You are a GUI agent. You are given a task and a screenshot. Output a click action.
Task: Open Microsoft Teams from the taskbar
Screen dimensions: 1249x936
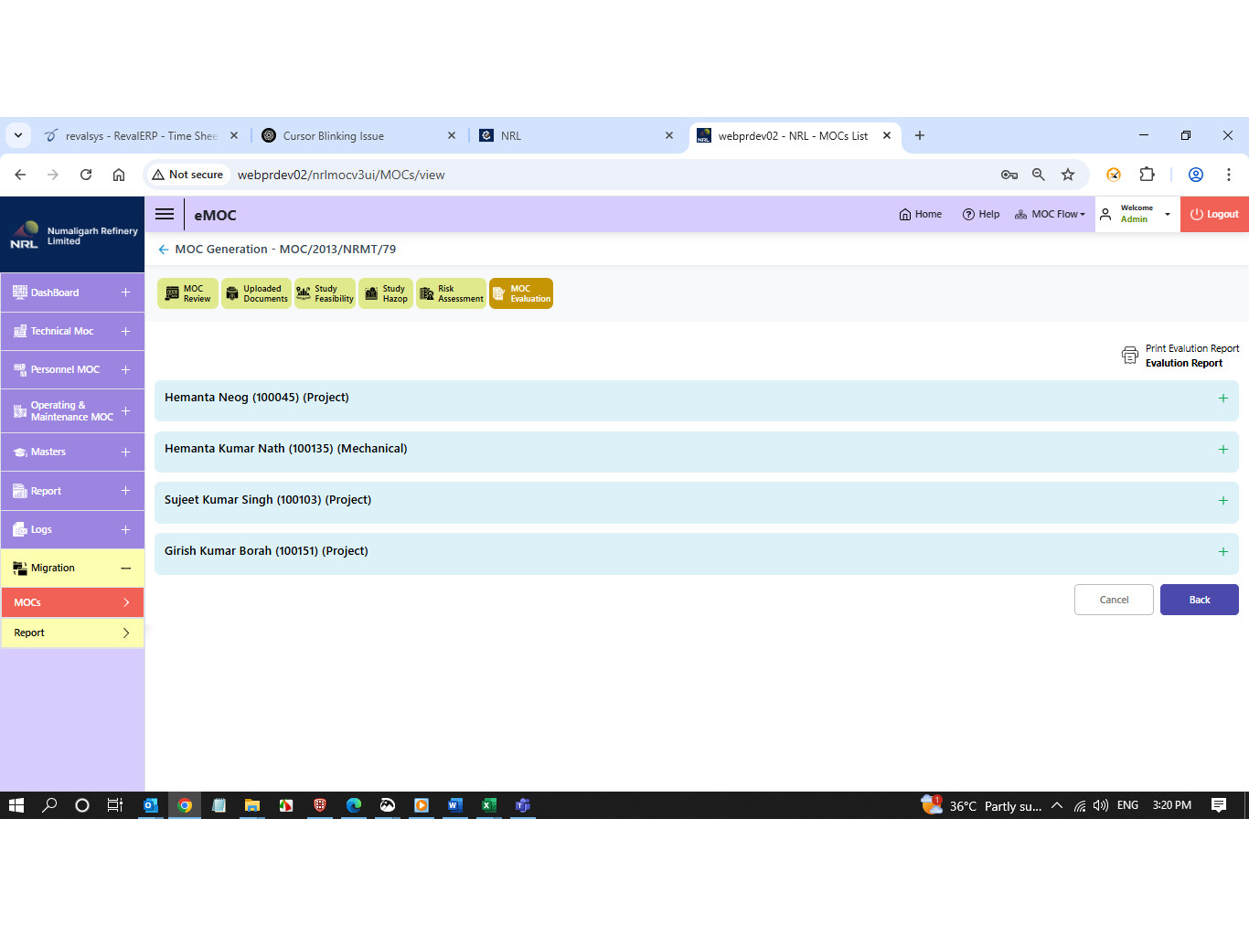(x=523, y=805)
